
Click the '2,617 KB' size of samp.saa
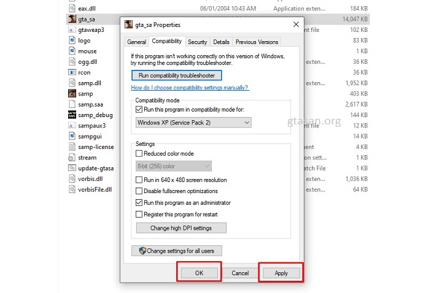pyautogui.click(x=357, y=104)
